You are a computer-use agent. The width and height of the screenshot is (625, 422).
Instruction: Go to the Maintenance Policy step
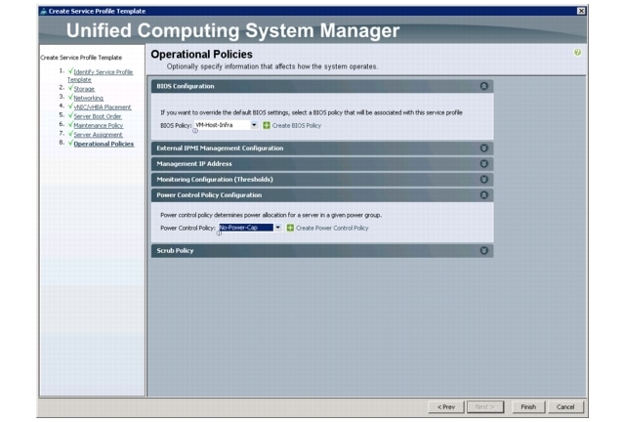point(99,125)
